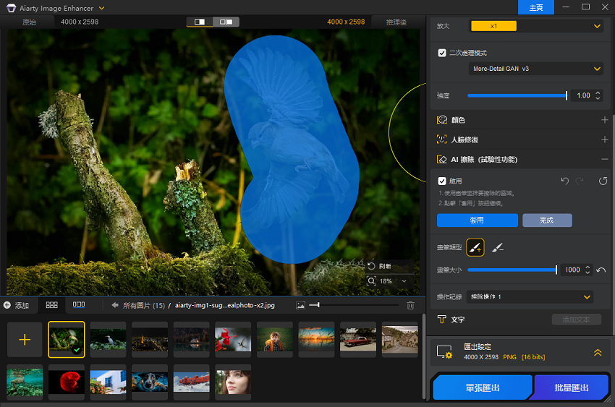Image resolution: width=615 pixels, height=407 pixels.
Task: Click the 完成 done button
Action: (547, 220)
